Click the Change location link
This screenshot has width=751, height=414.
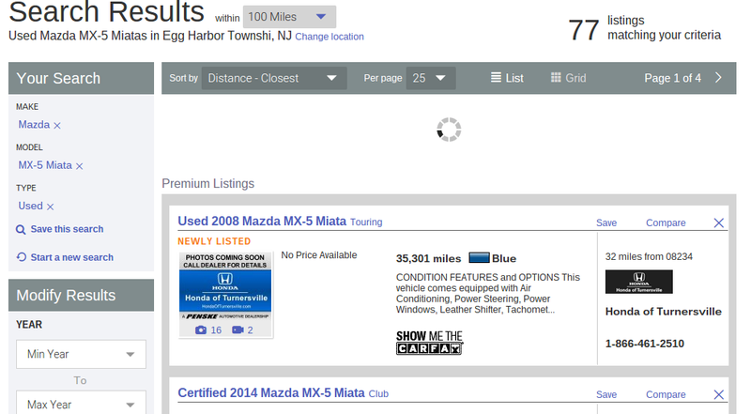click(330, 37)
